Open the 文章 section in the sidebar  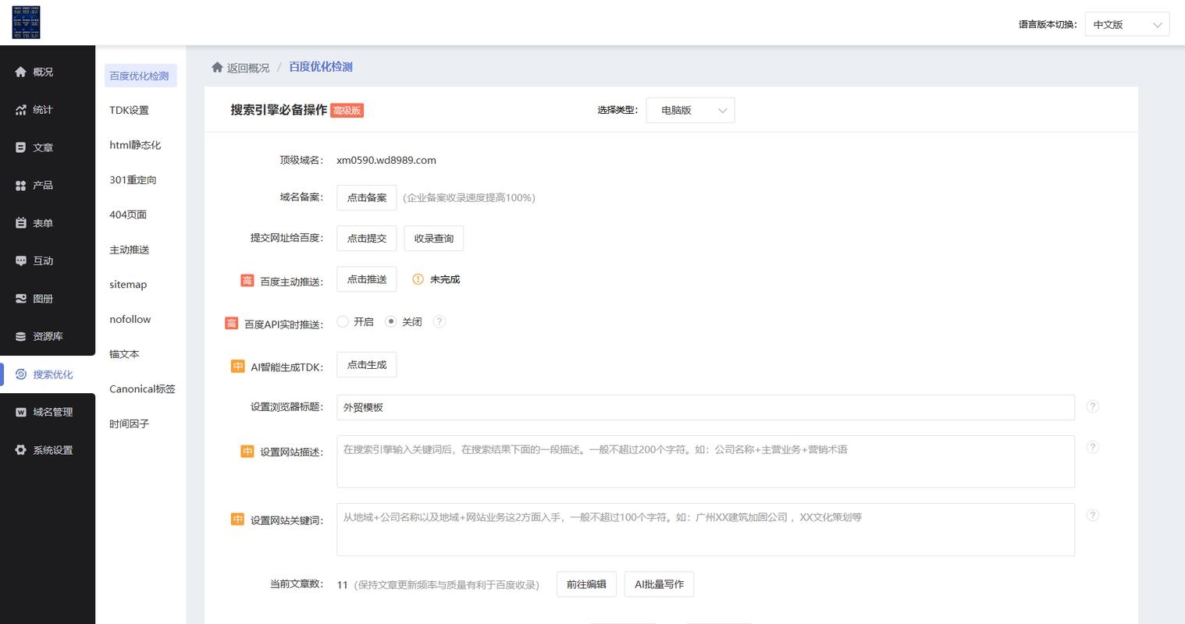point(43,147)
